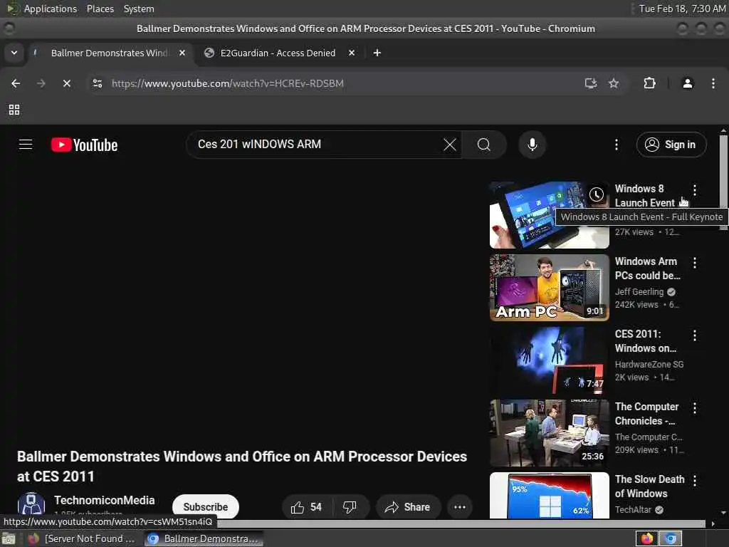Open options for CES 2011 video
The width and height of the screenshot is (729, 547).
pyautogui.click(x=695, y=335)
